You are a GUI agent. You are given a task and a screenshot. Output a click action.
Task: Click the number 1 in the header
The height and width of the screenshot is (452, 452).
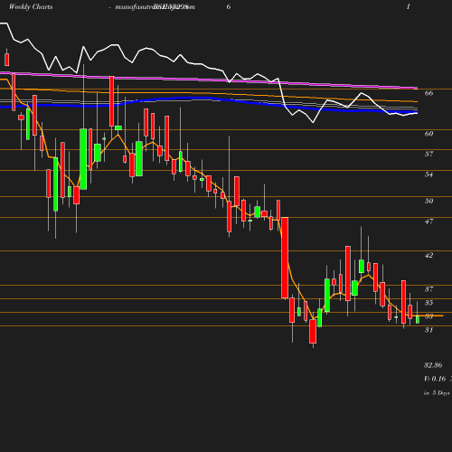409,6
